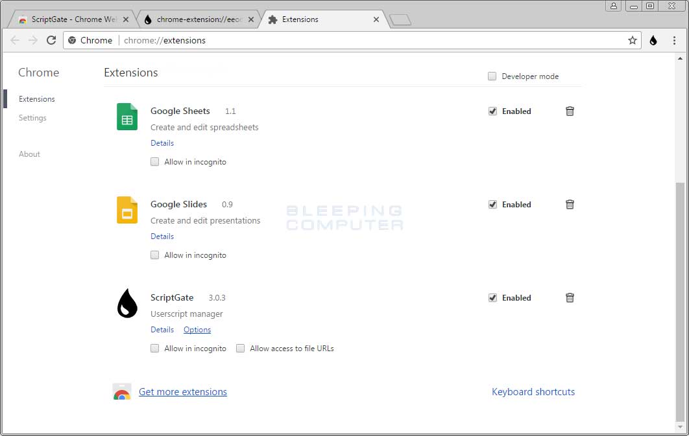
Task: Disable the Google Slides extension
Action: pos(492,204)
